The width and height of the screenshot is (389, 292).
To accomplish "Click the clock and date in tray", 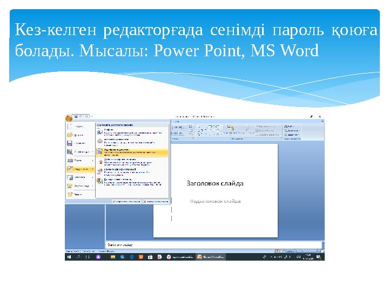I will 308,257.
